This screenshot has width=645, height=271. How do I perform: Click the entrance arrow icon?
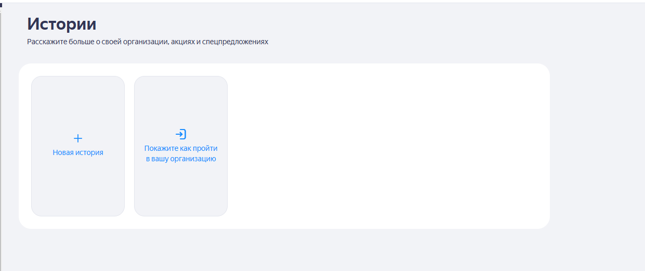(x=180, y=134)
